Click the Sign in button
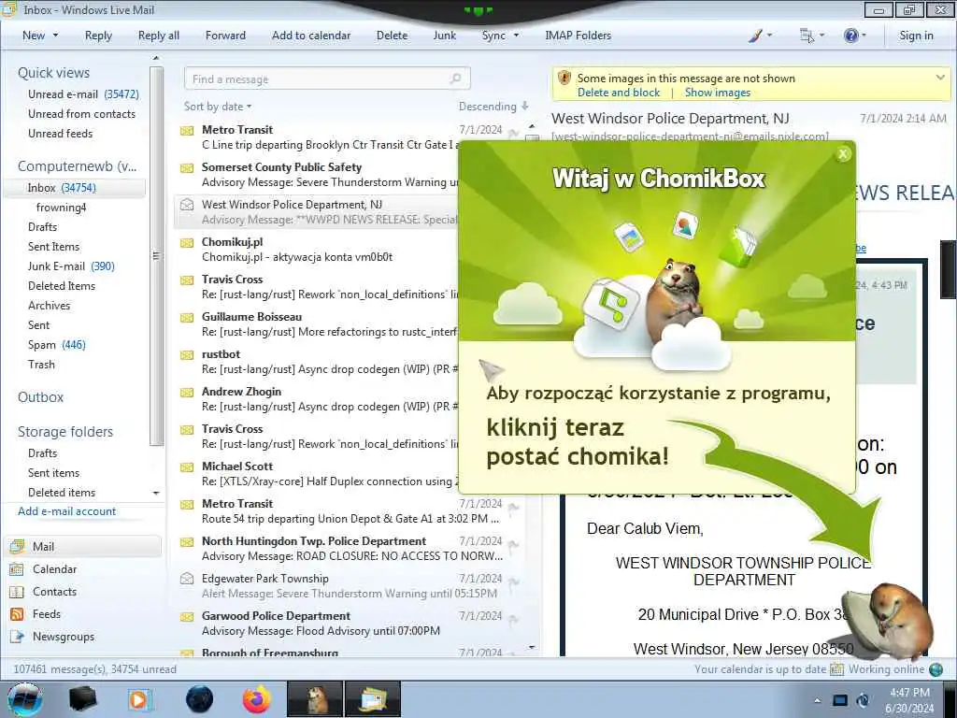Viewport: 957px width, 718px height. click(916, 36)
